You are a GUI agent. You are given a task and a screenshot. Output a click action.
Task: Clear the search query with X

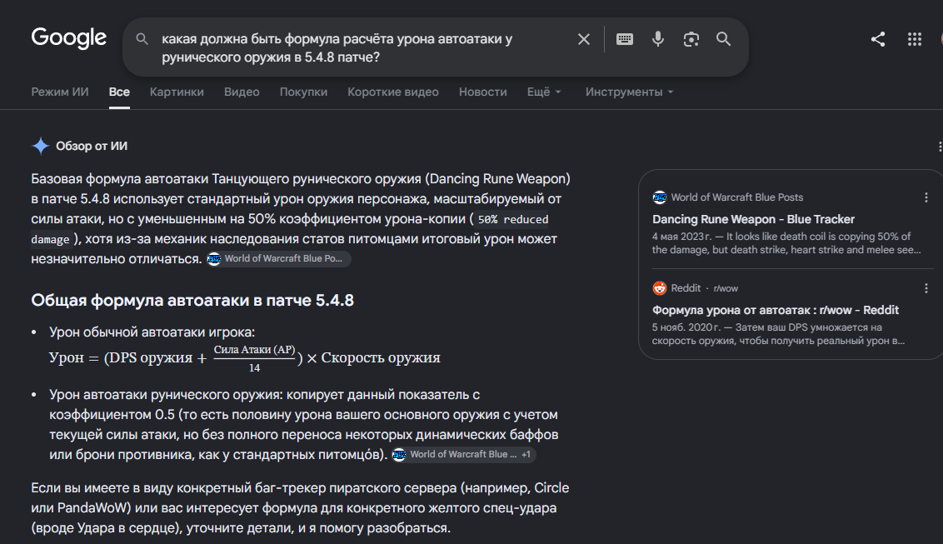click(x=583, y=39)
